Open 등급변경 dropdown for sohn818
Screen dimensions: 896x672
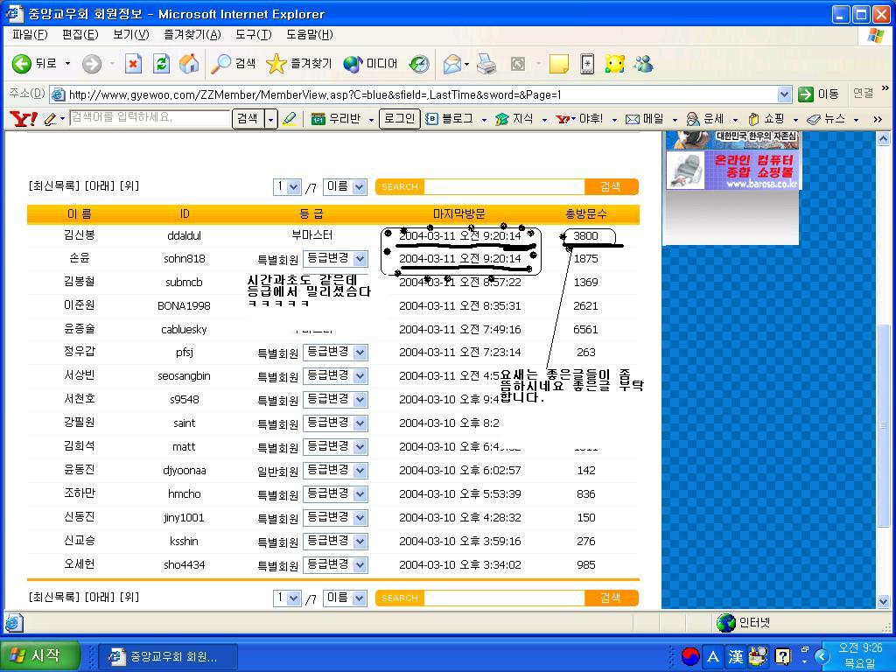tap(335, 259)
